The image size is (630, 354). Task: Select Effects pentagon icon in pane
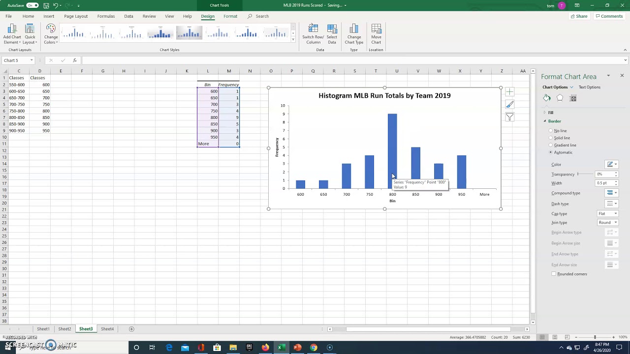pos(560,98)
